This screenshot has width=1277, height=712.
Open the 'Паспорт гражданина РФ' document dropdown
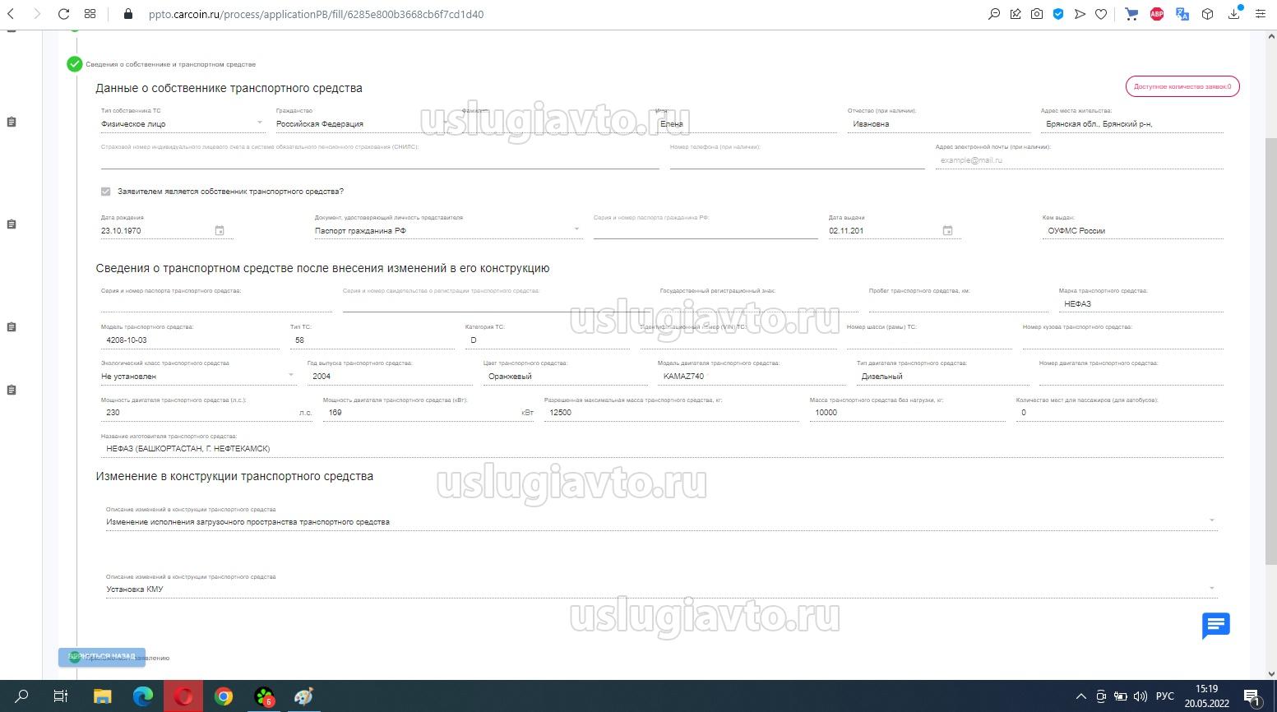click(576, 230)
